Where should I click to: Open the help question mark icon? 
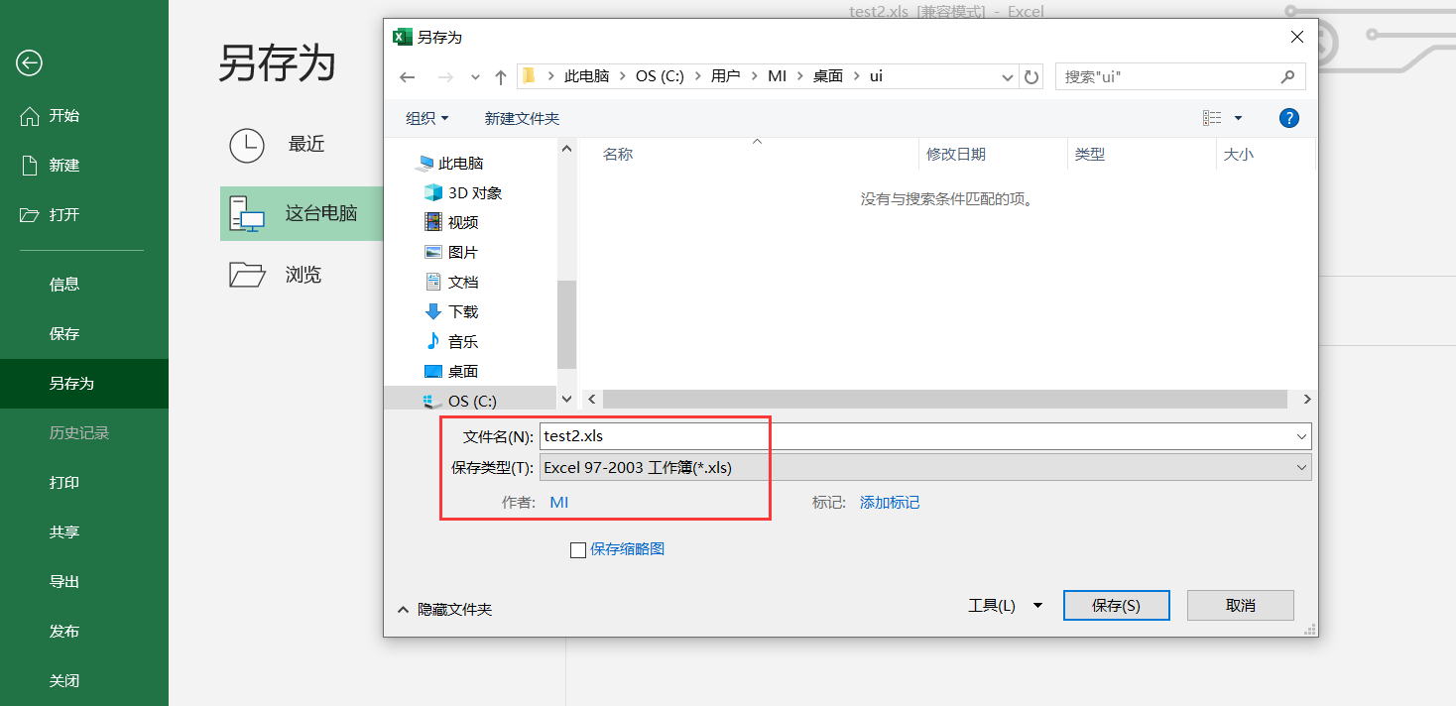click(x=1288, y=118)
